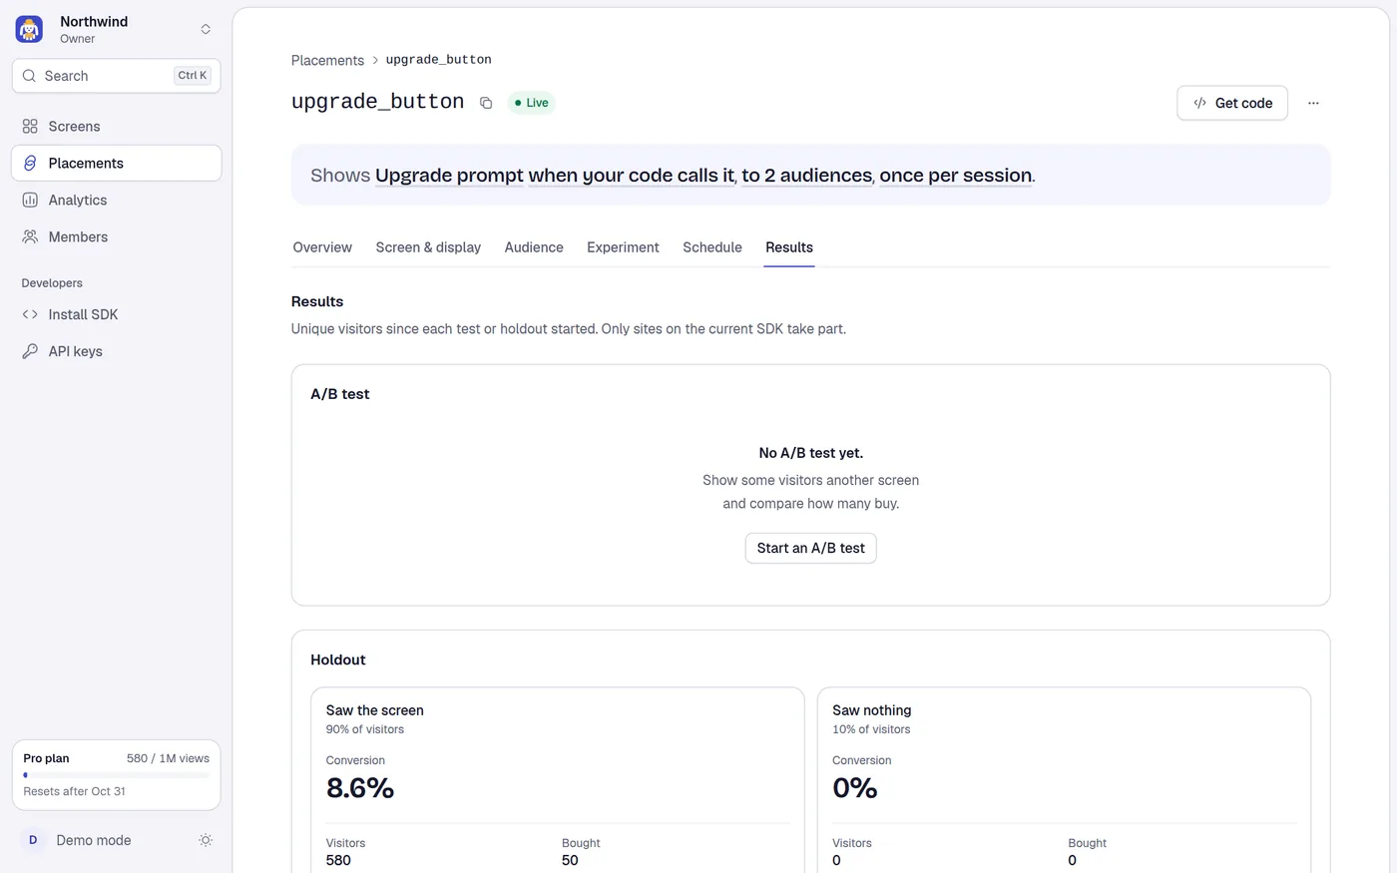Viewport: 1397px width, 873px height.
Task: Click the 0% conversion value
Action: pyautogui.click(x=855, y=788)
